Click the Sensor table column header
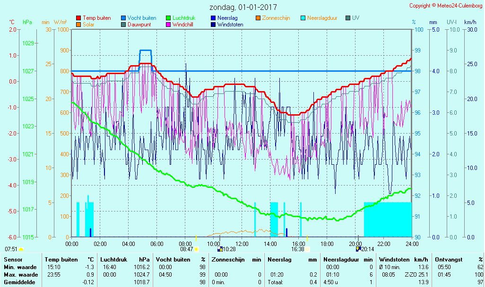 [x=13, y=260]
